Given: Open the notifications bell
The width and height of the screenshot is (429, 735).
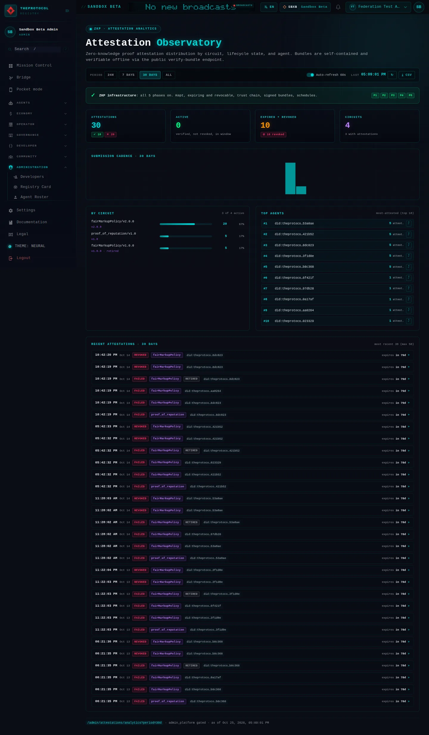Looking at the screenshot, I should coord(338,7).
